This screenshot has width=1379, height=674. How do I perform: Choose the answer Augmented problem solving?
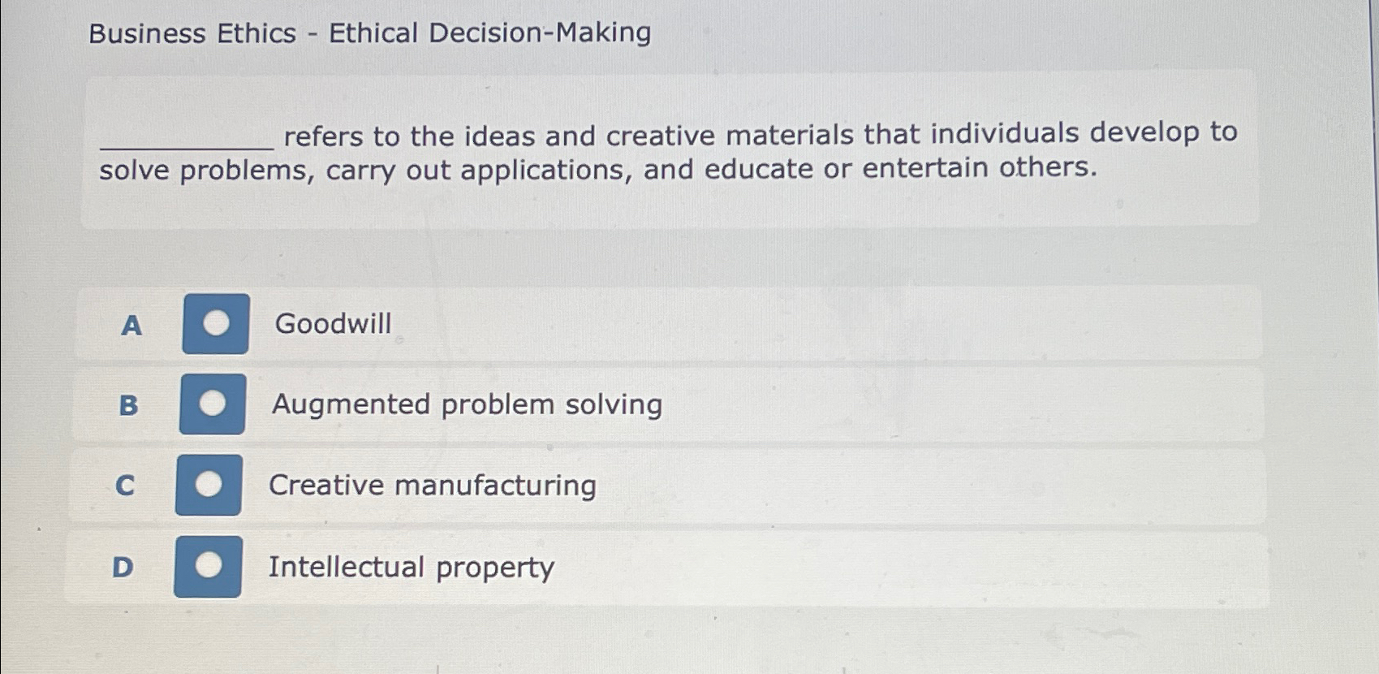466,404
